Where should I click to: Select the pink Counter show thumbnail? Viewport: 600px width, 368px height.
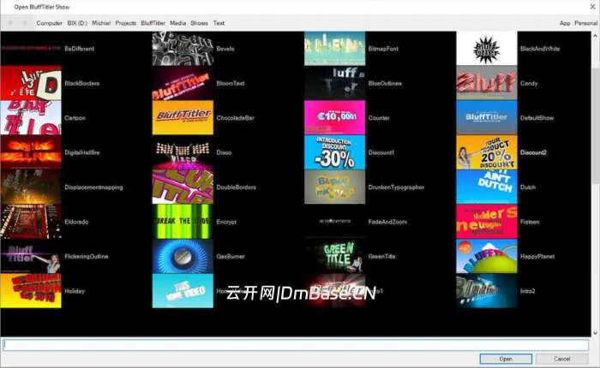(x=335, y=118)
